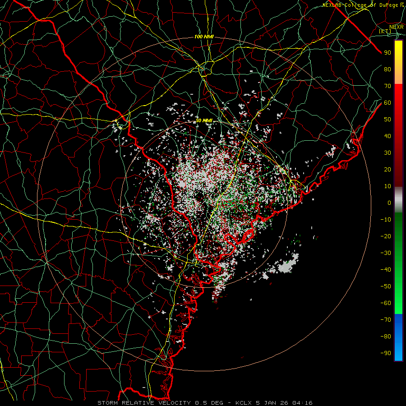Select the -20 scale value

coord(386,236)
